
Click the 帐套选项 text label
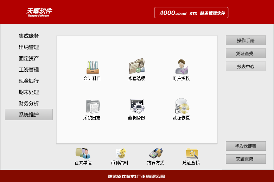tap(136, 78)
